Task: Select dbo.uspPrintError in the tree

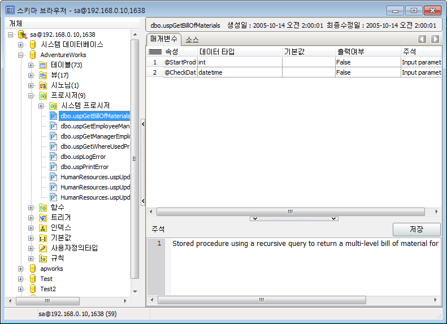Action: pos(85,167)
